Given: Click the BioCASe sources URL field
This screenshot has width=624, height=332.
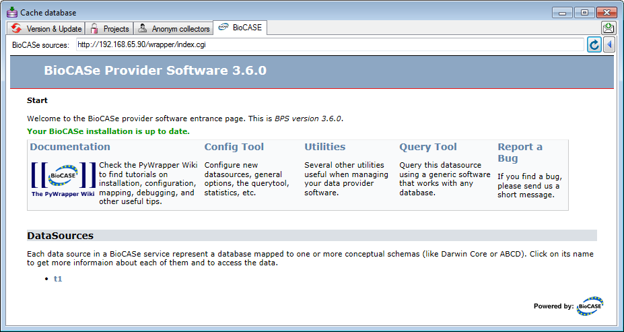Looking at the screenshot, I should coord(330,45).
